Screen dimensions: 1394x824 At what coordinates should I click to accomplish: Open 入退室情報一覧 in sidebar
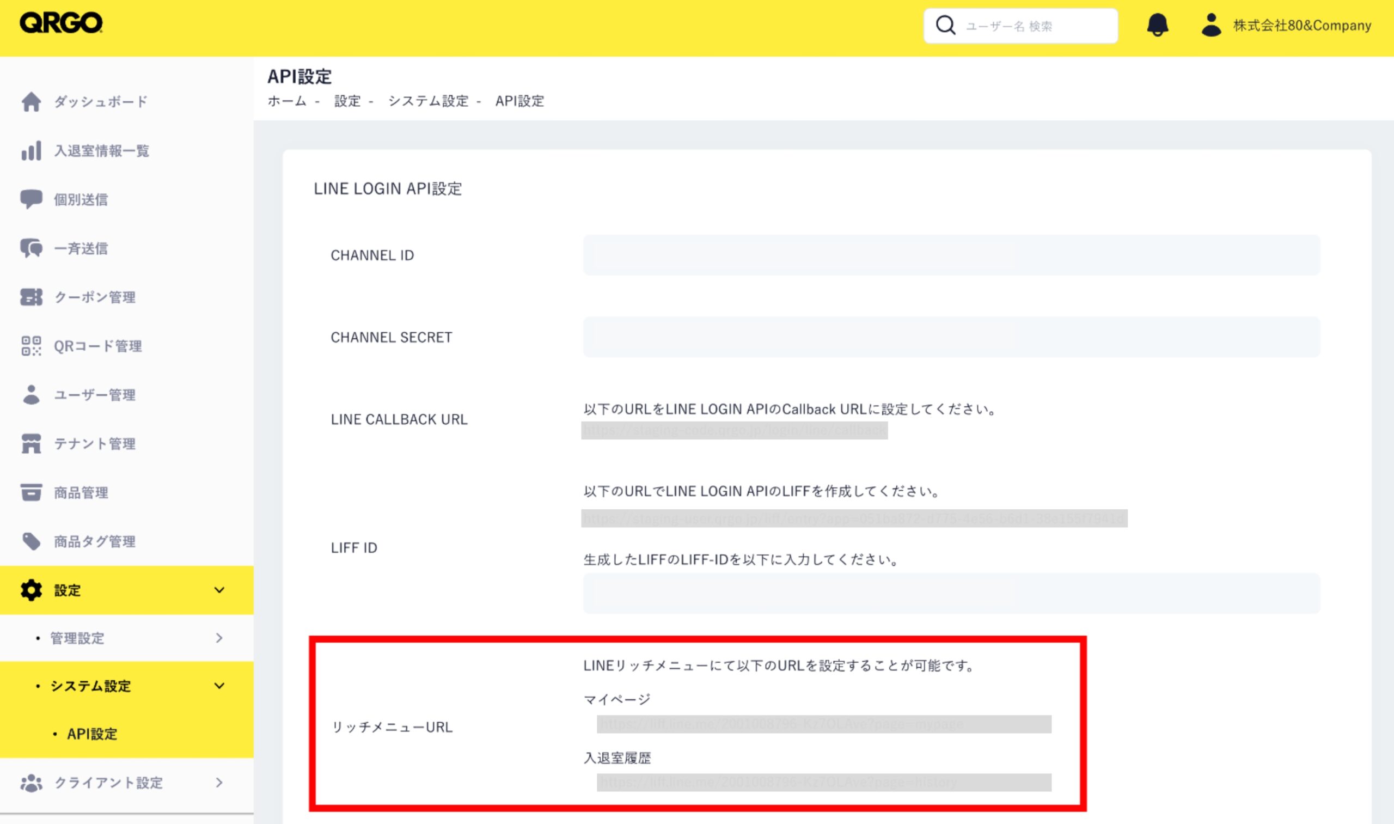tap(101, 151)
